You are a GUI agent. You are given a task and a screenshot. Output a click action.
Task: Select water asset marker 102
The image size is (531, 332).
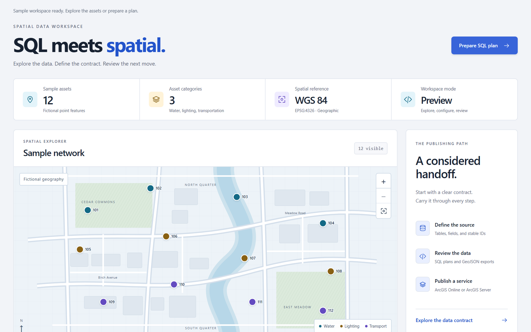coord(150,188)
